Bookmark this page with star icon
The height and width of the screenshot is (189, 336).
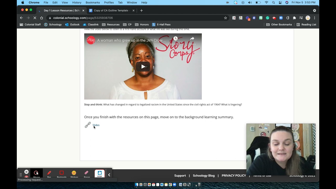coord(225,18)
